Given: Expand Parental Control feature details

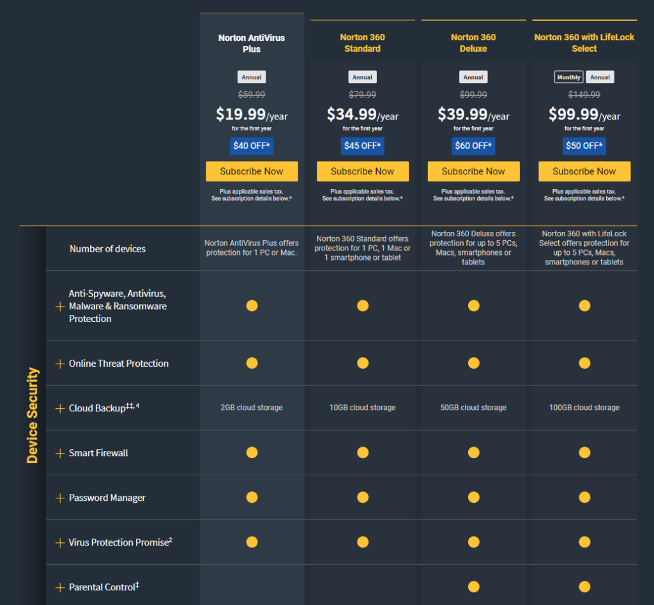Looking at the screenshot, I should (x=60, y=588).
